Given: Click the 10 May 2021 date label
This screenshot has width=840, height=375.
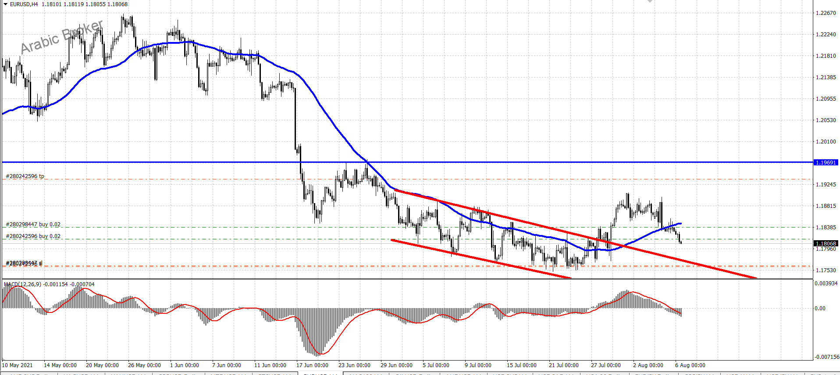Looking at the screenshot, I should [x=17, y=365].
